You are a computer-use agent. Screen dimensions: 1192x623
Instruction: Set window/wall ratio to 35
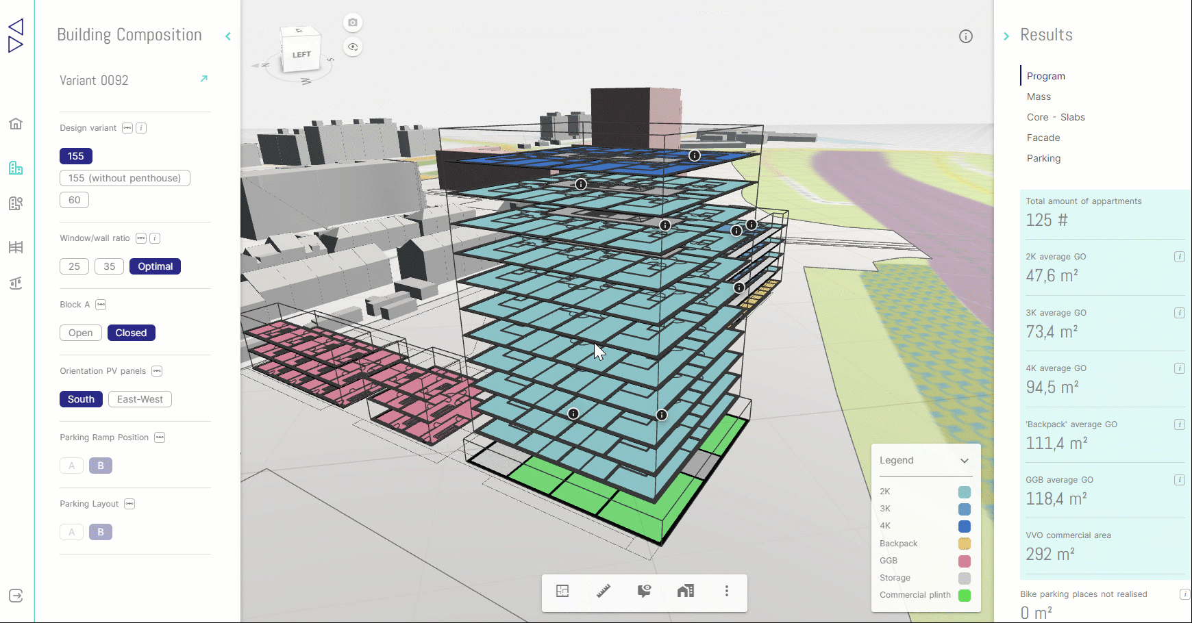(110, 266)
